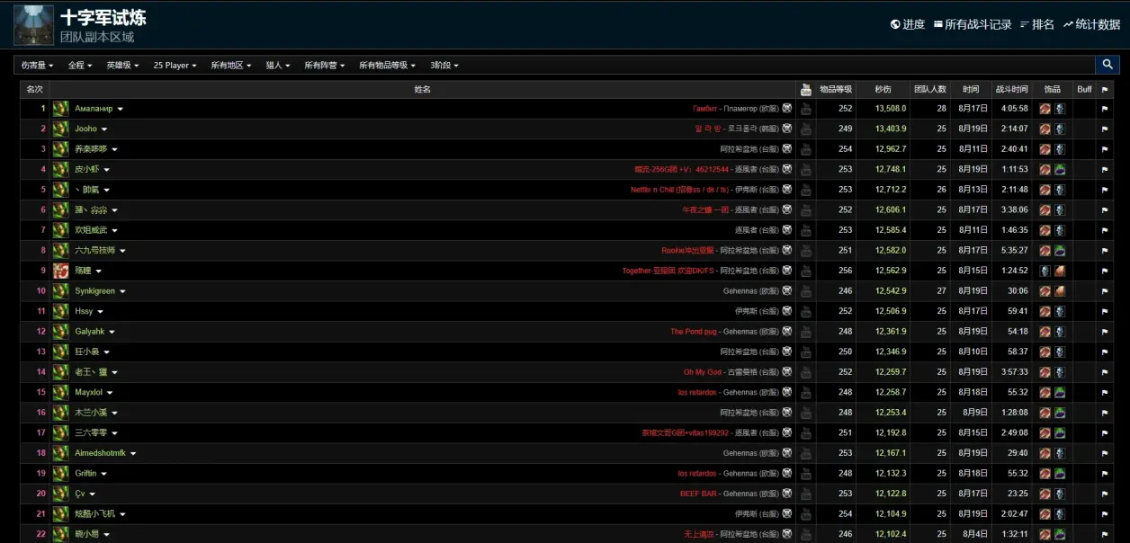This screenshot has height=543, width=1130.
Task: Click the second trinket icon in the rank 9 row
Action: click(x=1060, y=271)
